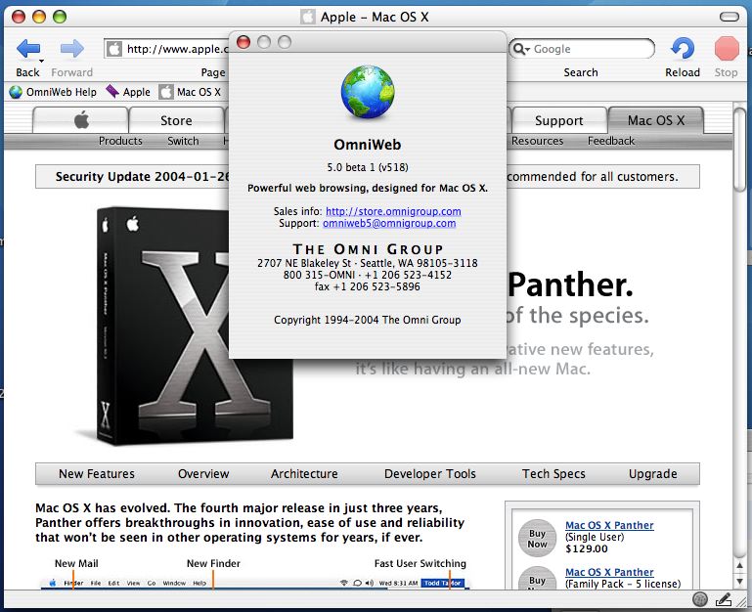Select the Mac OS X tab
The height and width of the screenshot is (612, 752).
pos(655,120)
